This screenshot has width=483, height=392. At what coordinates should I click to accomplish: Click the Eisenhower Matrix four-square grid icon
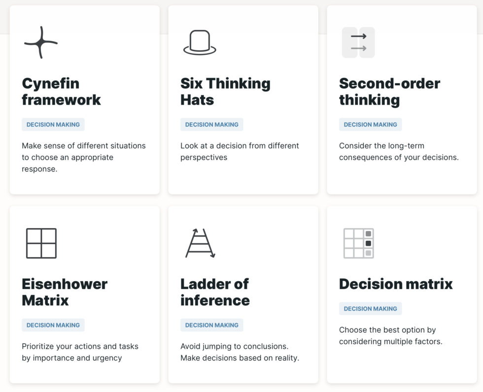point(41,243)
